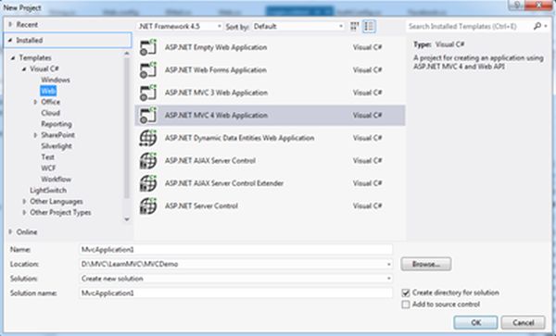Expand the Recent section
The height and width of the screenshot is (336, 556).
10,24
